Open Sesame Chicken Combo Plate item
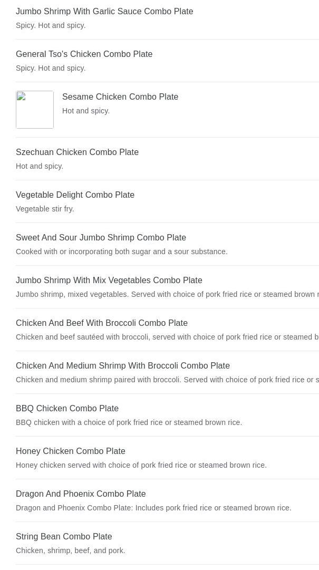Image resolution: width=319 pixels, height=570 pixels. [120, 96]
